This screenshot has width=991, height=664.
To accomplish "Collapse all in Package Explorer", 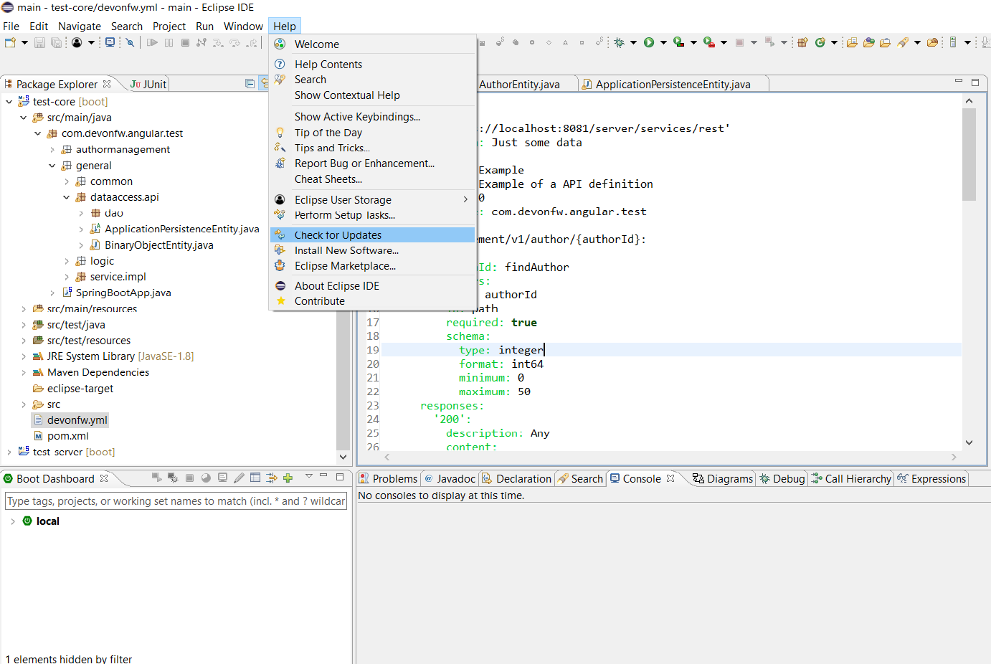I will [250, 84].
